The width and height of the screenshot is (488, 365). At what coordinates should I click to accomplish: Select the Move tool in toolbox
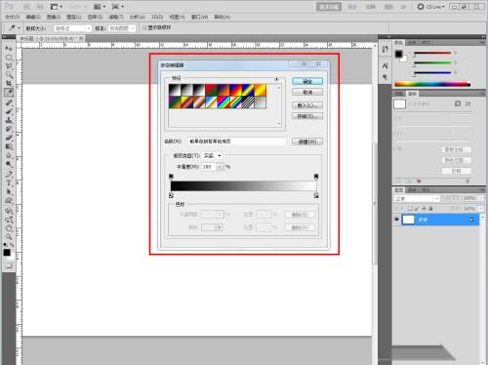click(9, 48)
